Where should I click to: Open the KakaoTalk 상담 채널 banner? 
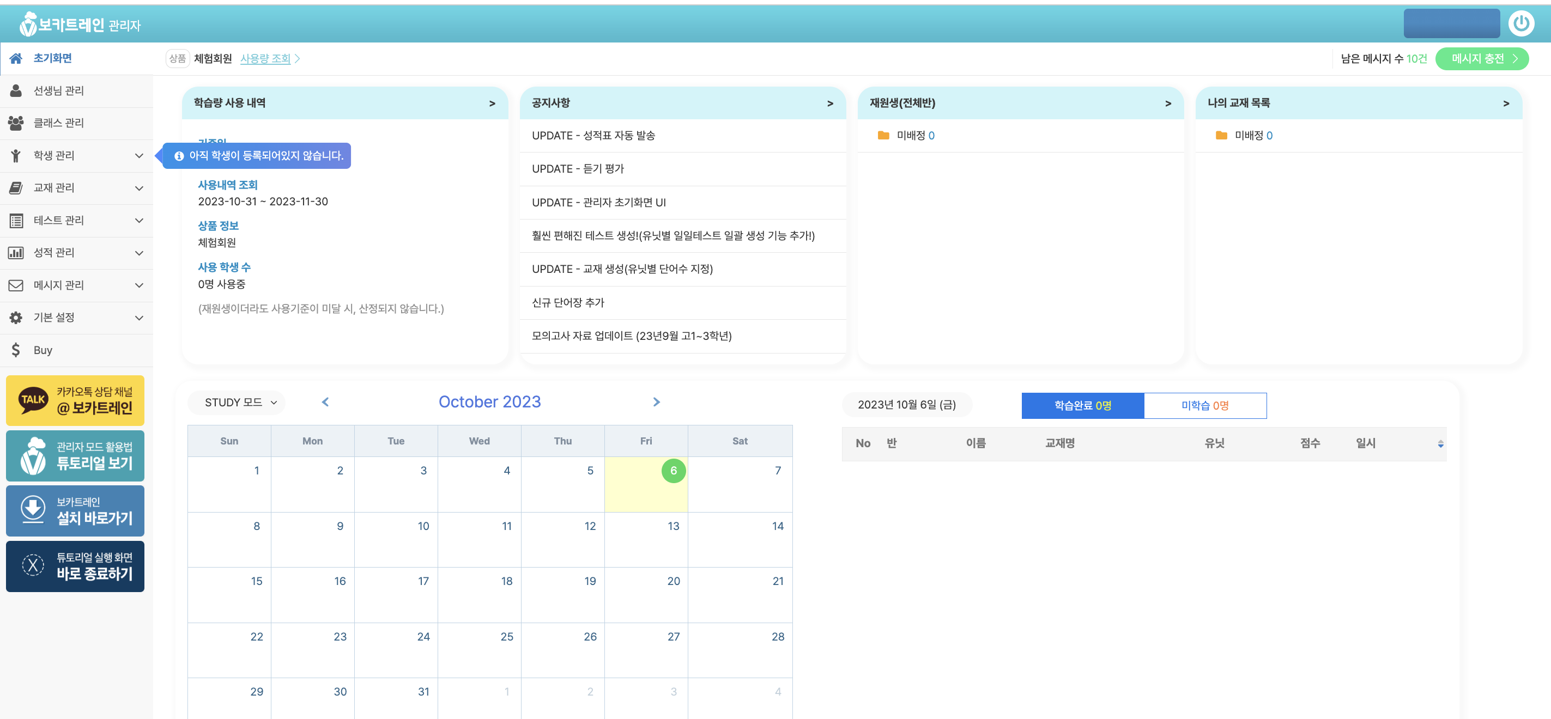pyautogui.click(x=75, y=401)
